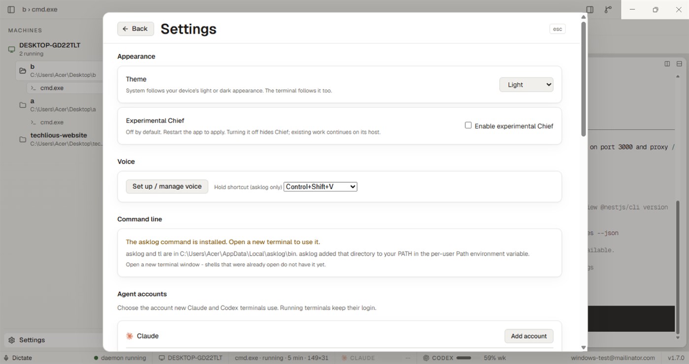Viewport: 689px width, 364px height.
Task: Click the folder icon for project a
Action: 23,105
